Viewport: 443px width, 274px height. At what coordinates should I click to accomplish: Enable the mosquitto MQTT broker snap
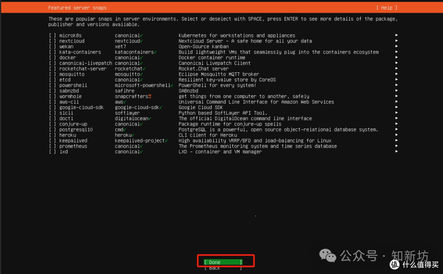pyautogui.click(x=52, y=74)
